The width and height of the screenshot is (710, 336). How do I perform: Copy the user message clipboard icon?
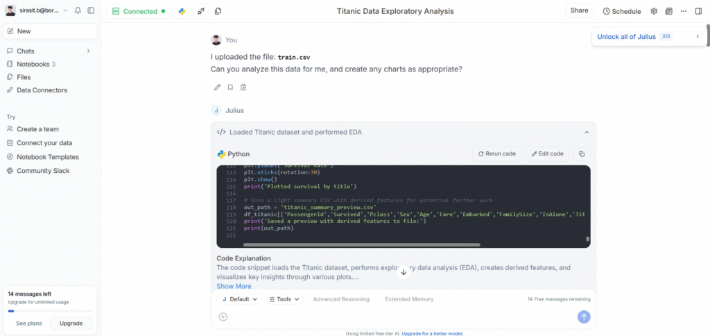click(243, 87)
